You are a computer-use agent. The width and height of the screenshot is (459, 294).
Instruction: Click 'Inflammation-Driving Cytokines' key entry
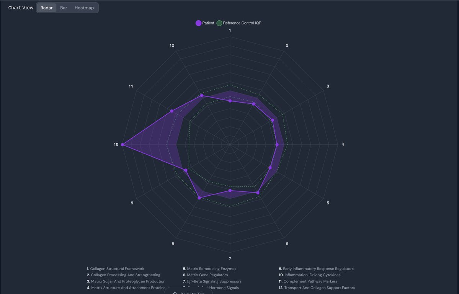click(310, 275)
